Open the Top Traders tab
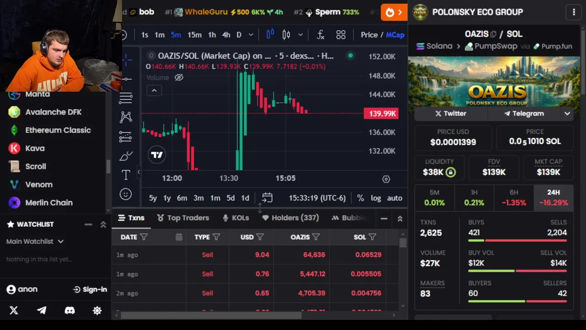This screenshot has height=330, width=586. click(183, 218)
